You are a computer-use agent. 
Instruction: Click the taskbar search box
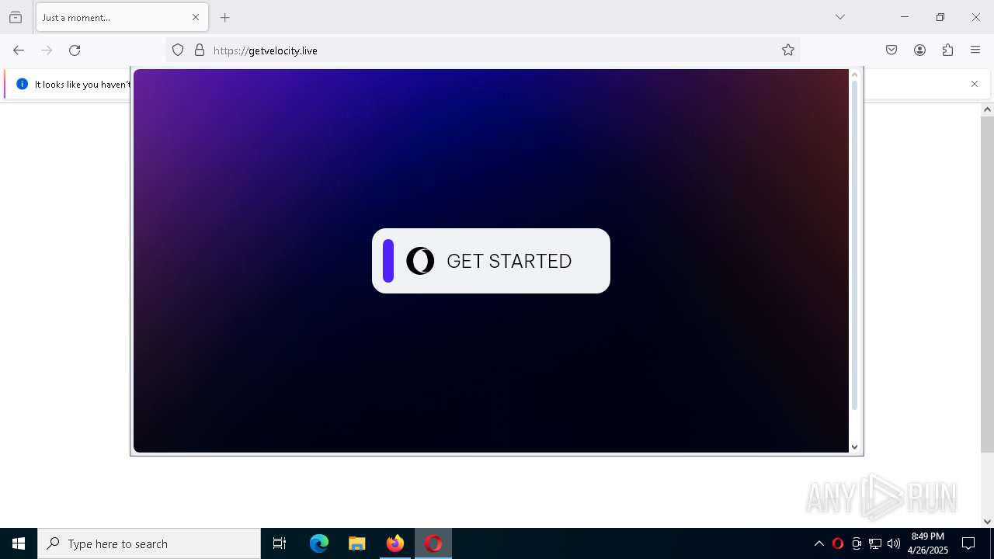[149, 543]
